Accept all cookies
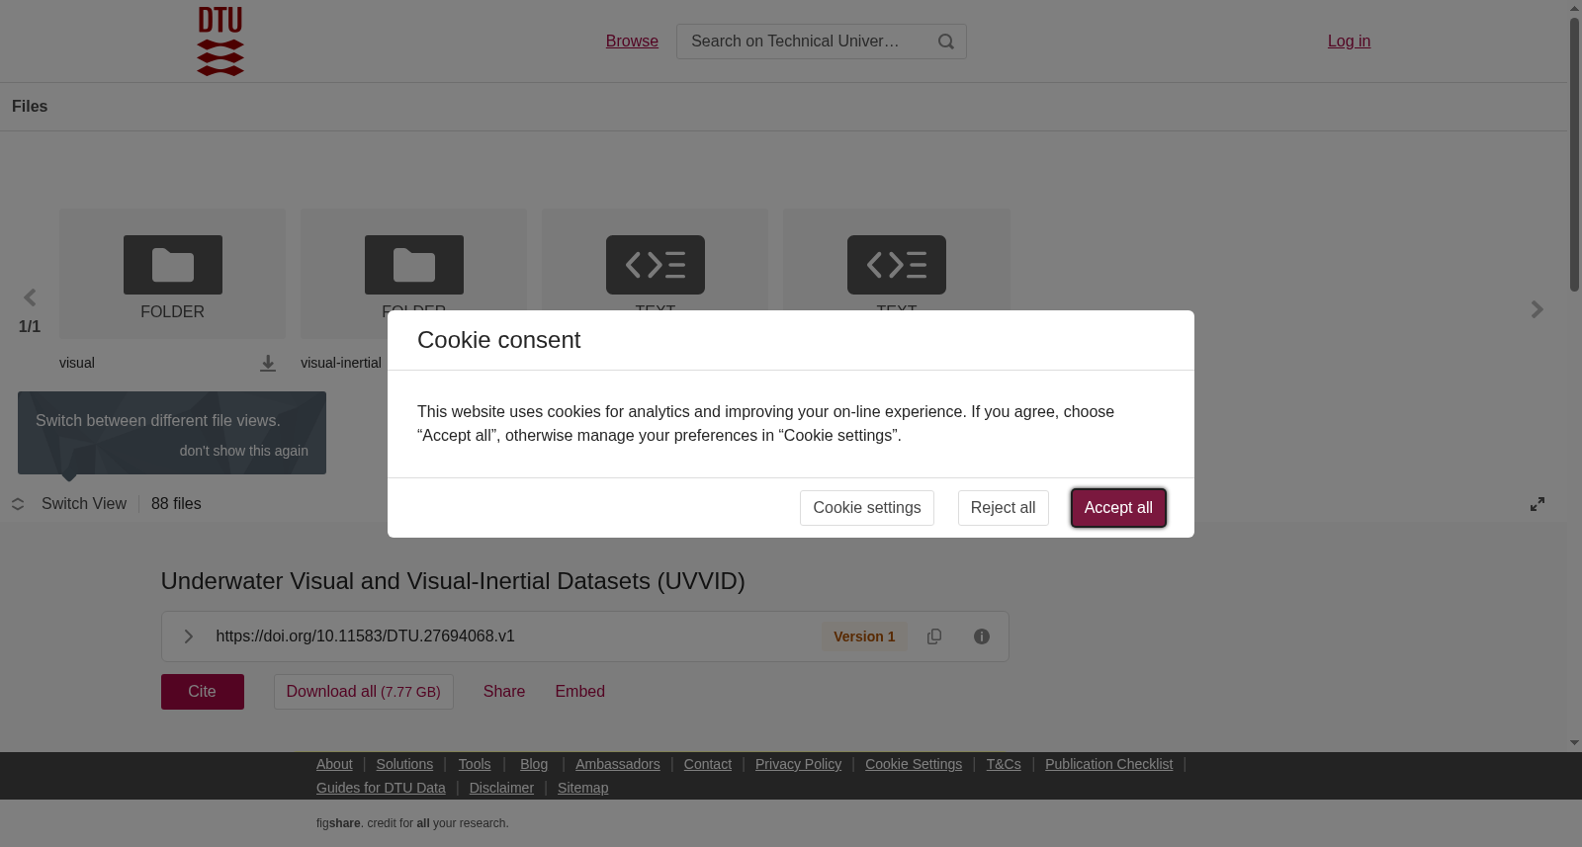Viewport: 1582px width, 847px height. pyautogui.click(x=1118, y=508)
